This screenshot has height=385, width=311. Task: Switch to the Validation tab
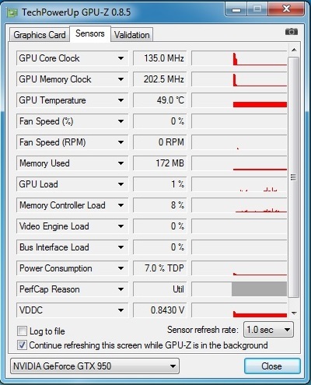(x=132, y=35)
